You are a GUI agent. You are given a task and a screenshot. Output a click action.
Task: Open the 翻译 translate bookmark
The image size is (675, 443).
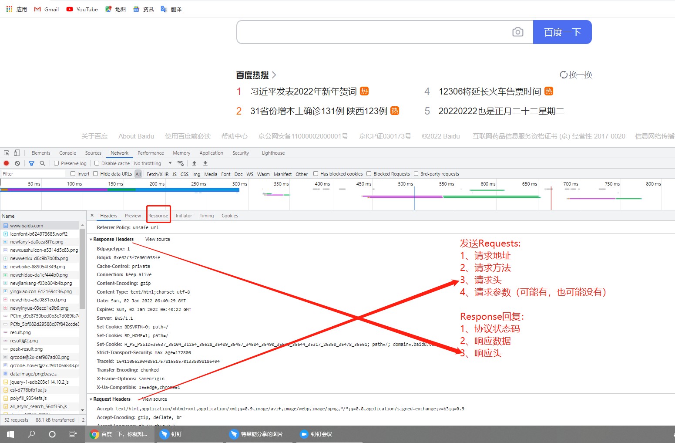pyautogui.click(x=171, y=9)
